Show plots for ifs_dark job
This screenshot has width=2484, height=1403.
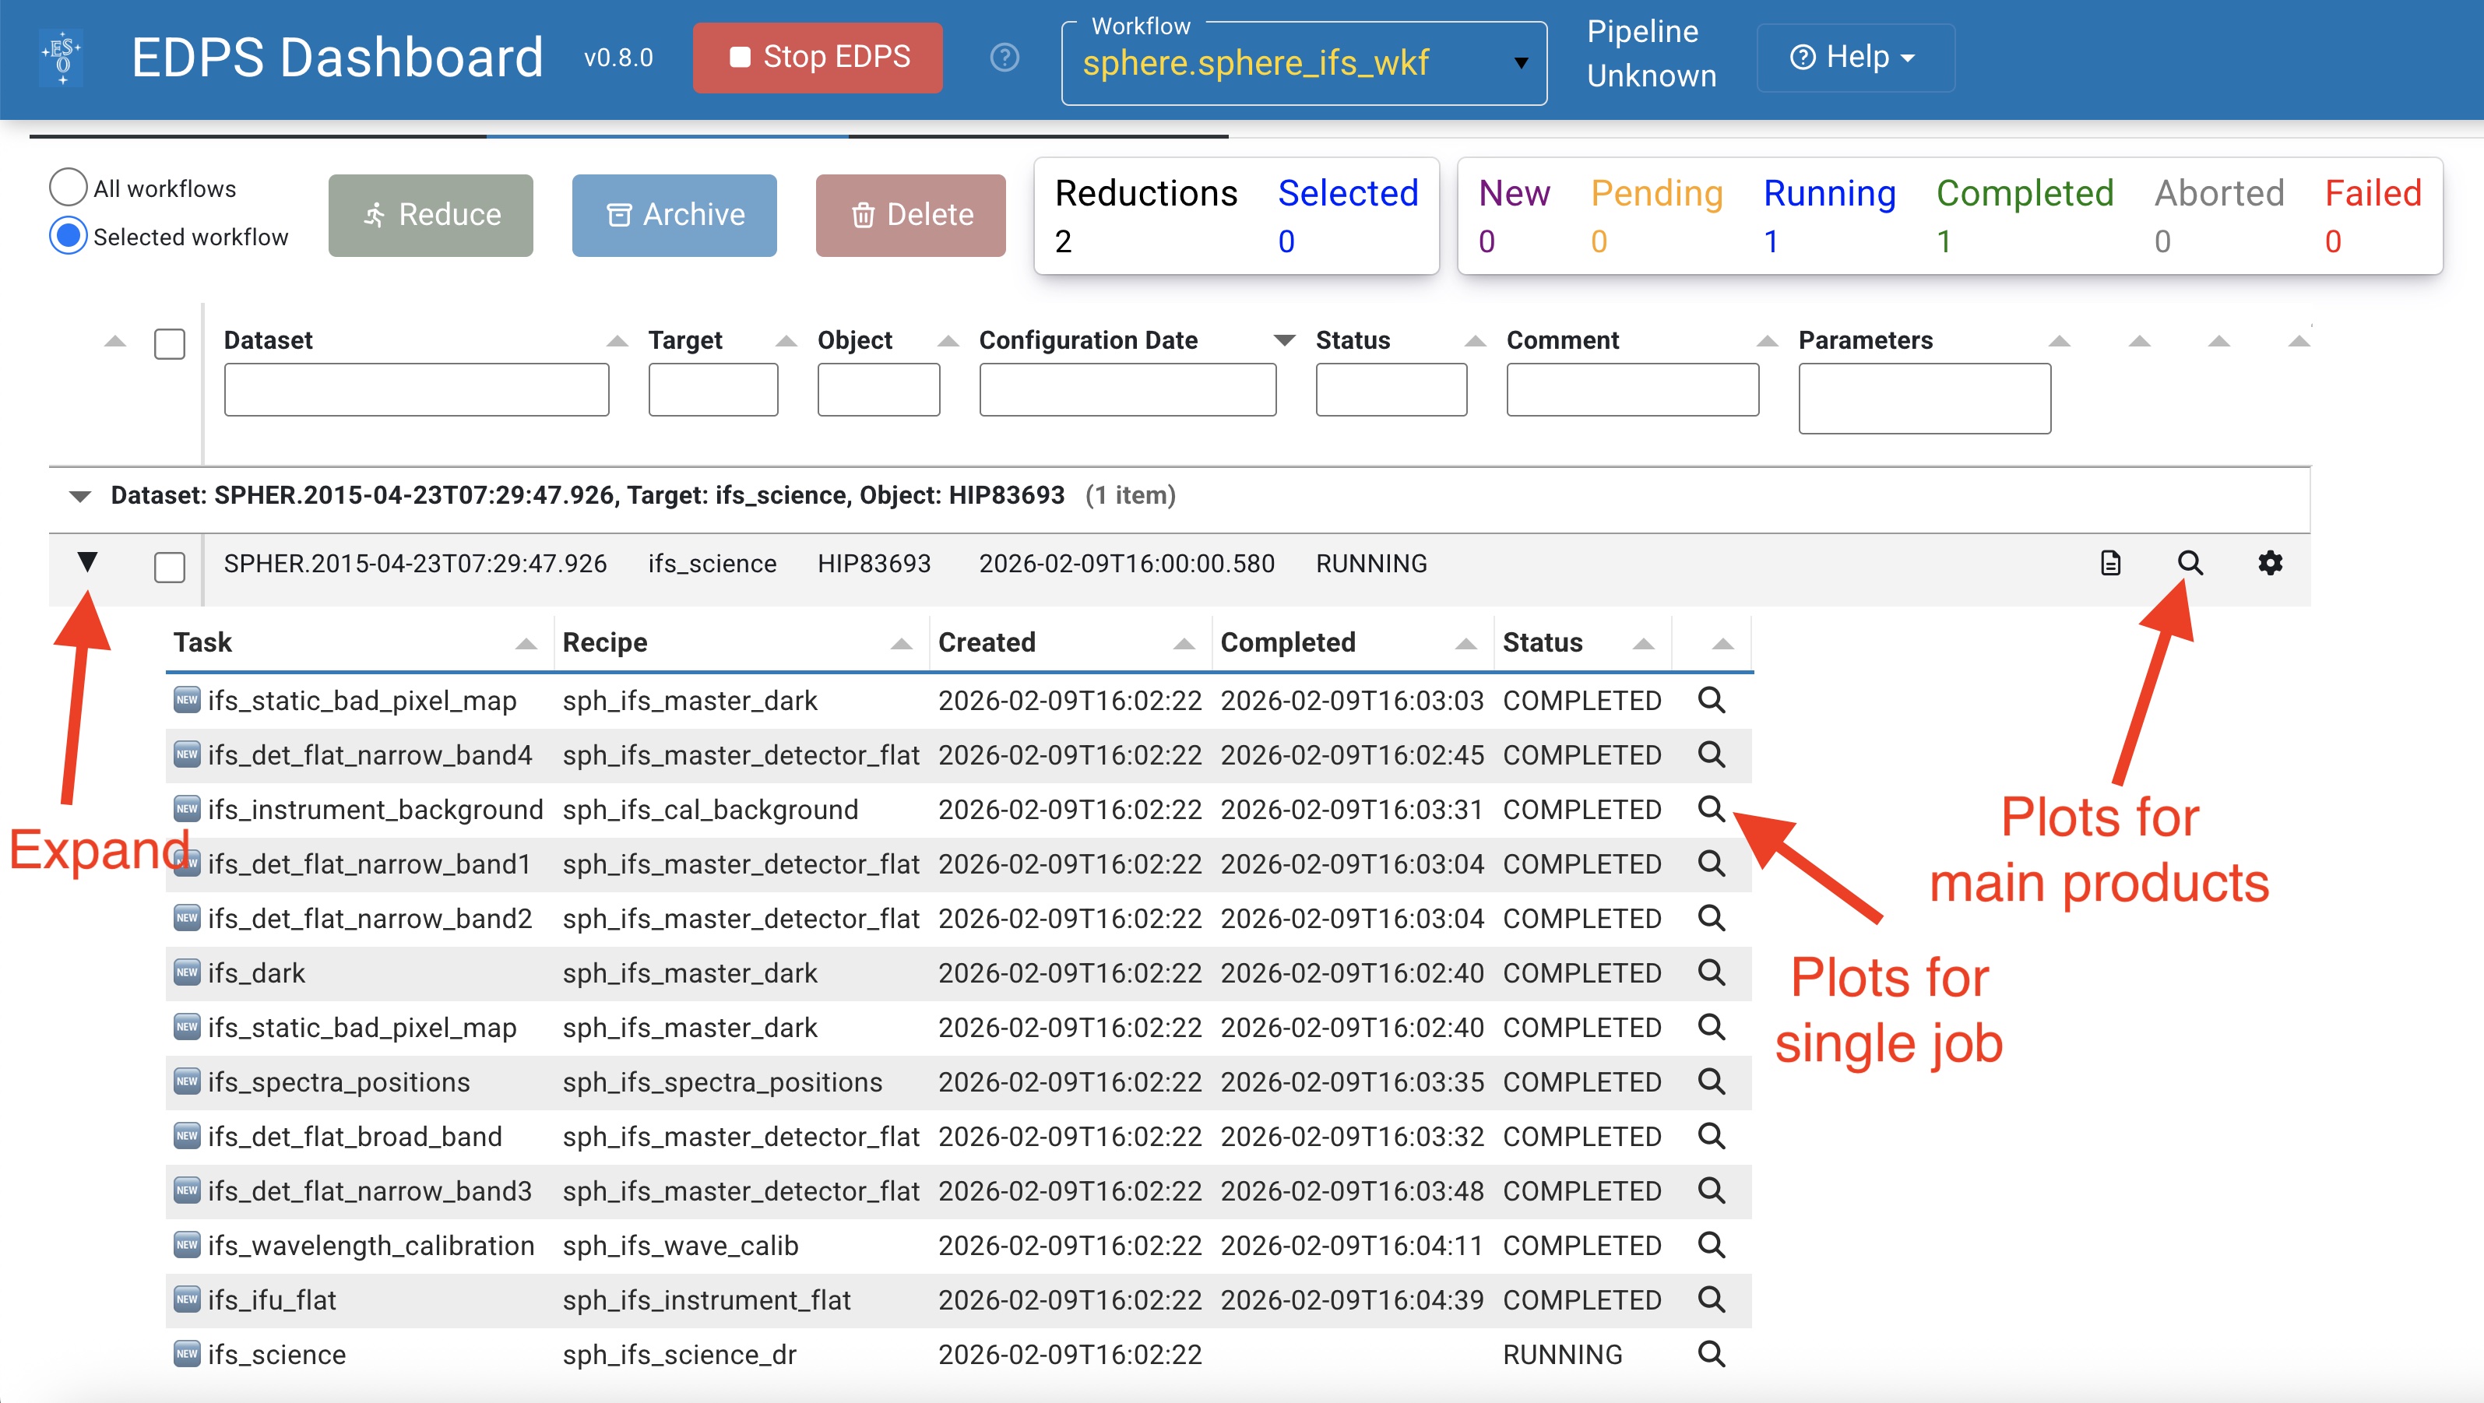pos(1712,972)
